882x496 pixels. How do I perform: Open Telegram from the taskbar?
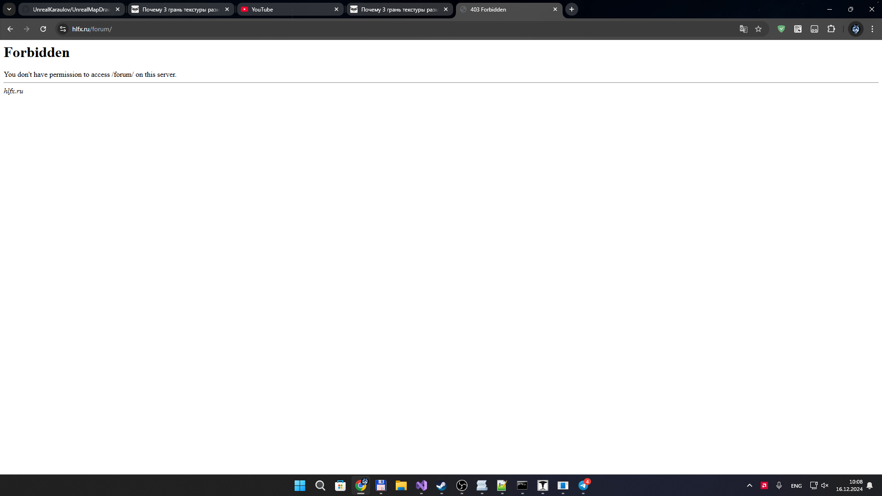click(x=583, y=485)
